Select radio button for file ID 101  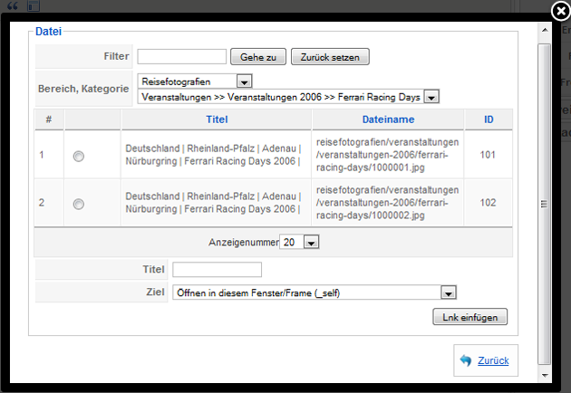[x=78, y=156]
